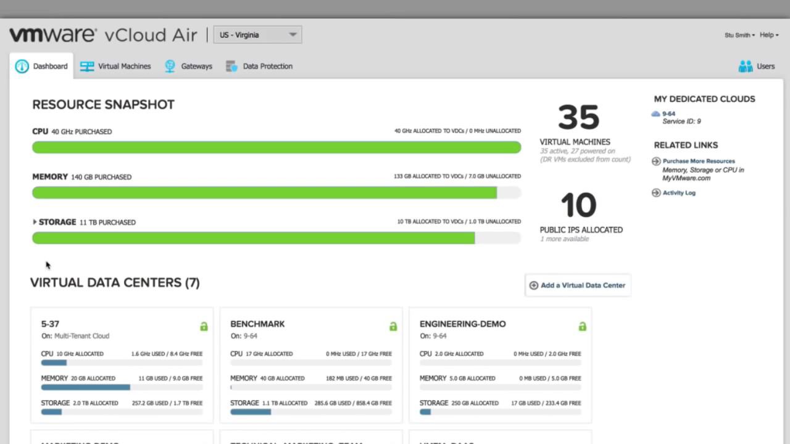Click '35 active, 27 powered on' text
The width and height of the screenshot is (790, 444).
pos(577,151)
